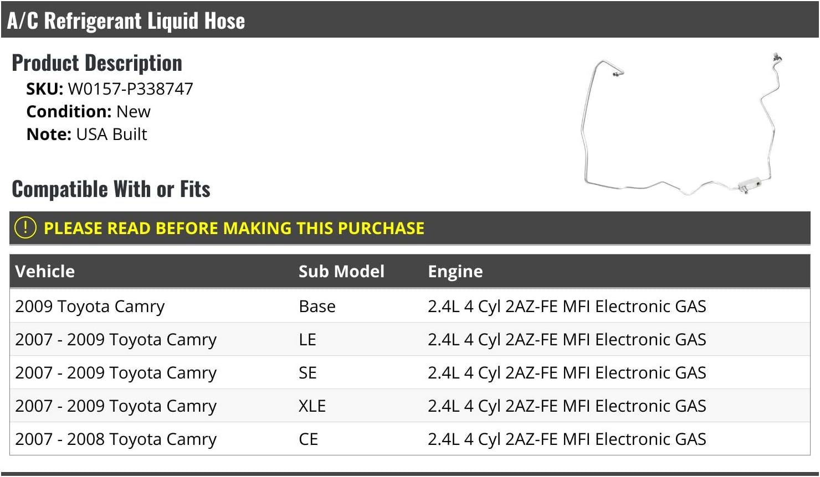Select the LE sub model cell

point(307,339)
